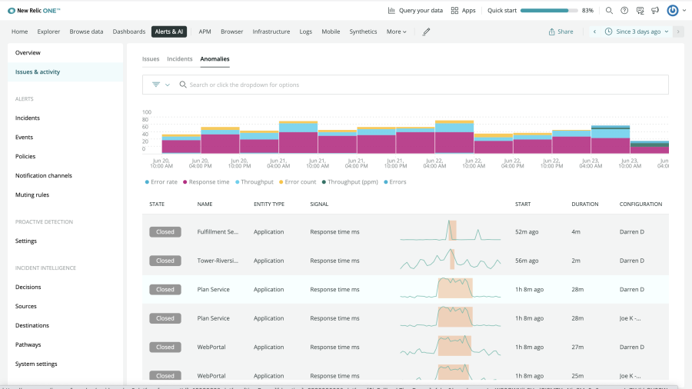Open the Browser nav item
Image resolution: width=692 pixels, height=389 pixels.
(x=232, y=32)
